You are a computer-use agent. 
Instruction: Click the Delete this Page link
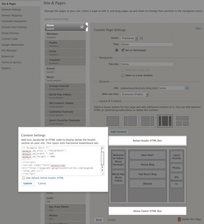(191, 219)
